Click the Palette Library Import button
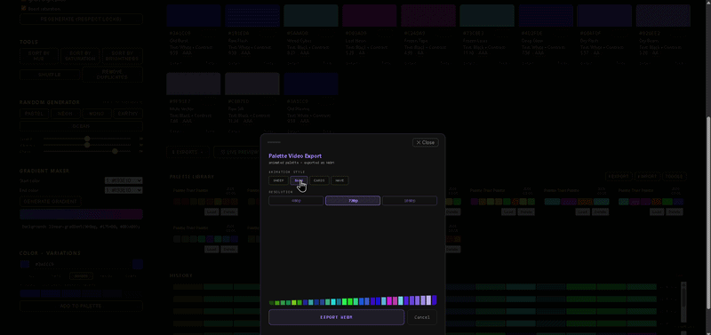Image resolution: width=711 pixels, height=335 pixels. click(x=648, y=176)
